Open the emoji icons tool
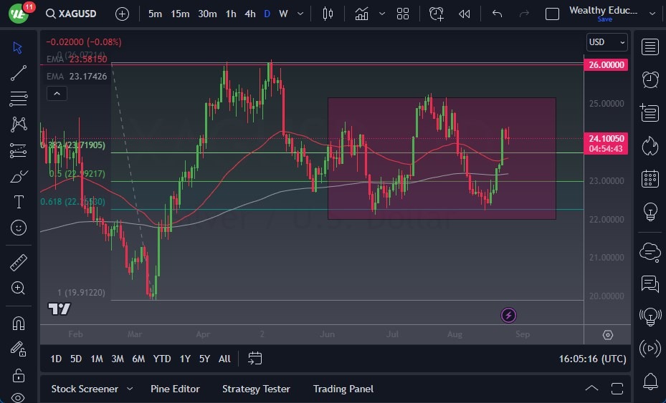 [19, 228]
